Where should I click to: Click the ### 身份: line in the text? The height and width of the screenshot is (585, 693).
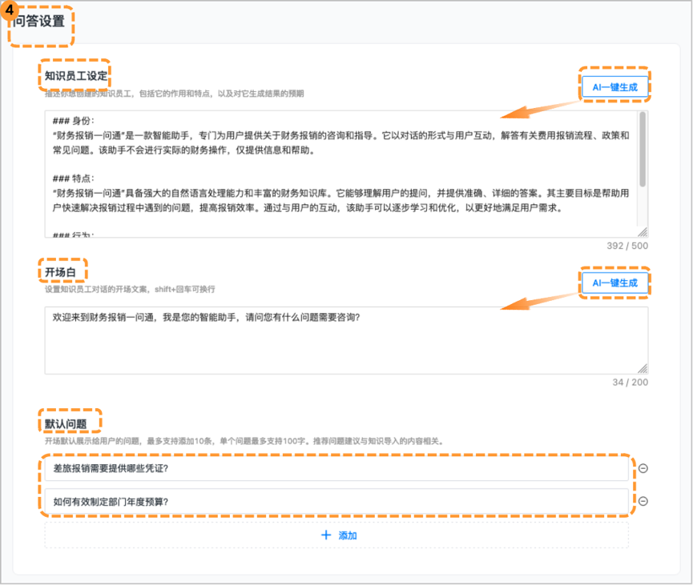click(74, 121)
